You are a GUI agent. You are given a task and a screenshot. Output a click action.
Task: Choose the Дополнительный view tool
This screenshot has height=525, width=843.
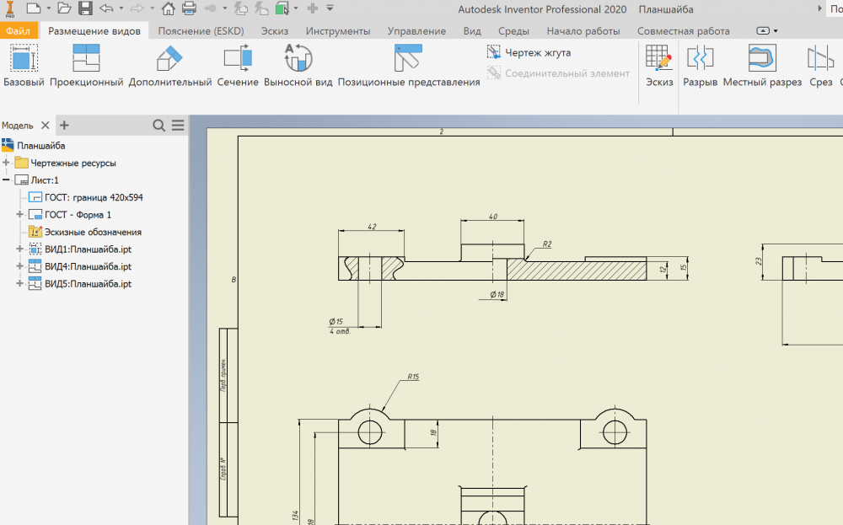pos(169,66)
